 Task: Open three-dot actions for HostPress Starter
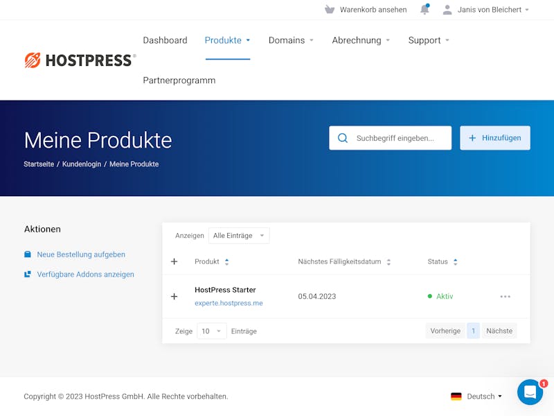click(506, 297)
